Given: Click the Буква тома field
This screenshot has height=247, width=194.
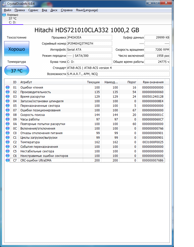Looking at the screenshot, I should (x=89, y=62).
